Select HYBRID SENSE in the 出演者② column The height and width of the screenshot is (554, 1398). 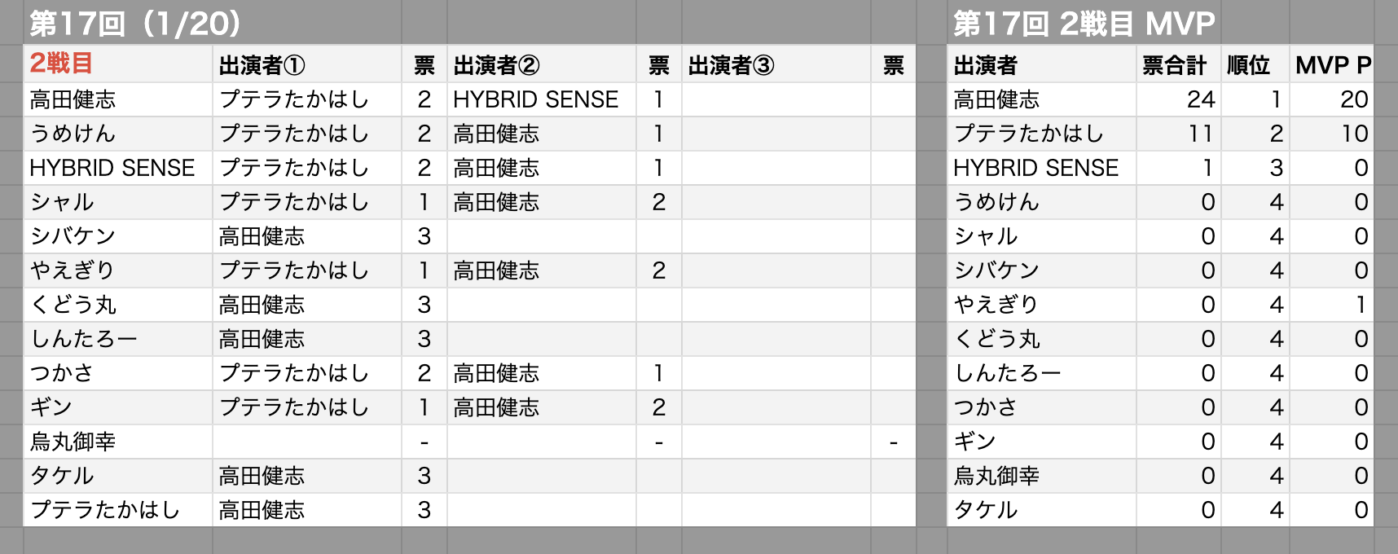[x=536, y=99]
